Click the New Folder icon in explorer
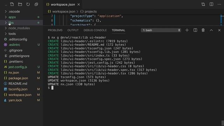 pos(20,4)
